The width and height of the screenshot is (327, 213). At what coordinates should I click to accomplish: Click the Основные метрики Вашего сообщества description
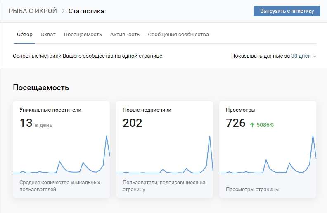pyautogui.click(x=88, y=56)
